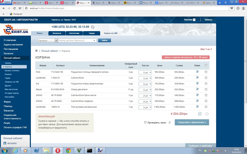This screenshot has height=154, width=247.
Task: Toggle select-all checkbox in table header
Action: pos(206,65)
